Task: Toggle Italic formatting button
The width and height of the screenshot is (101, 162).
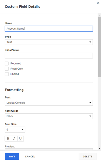Action: pos(14,138)
